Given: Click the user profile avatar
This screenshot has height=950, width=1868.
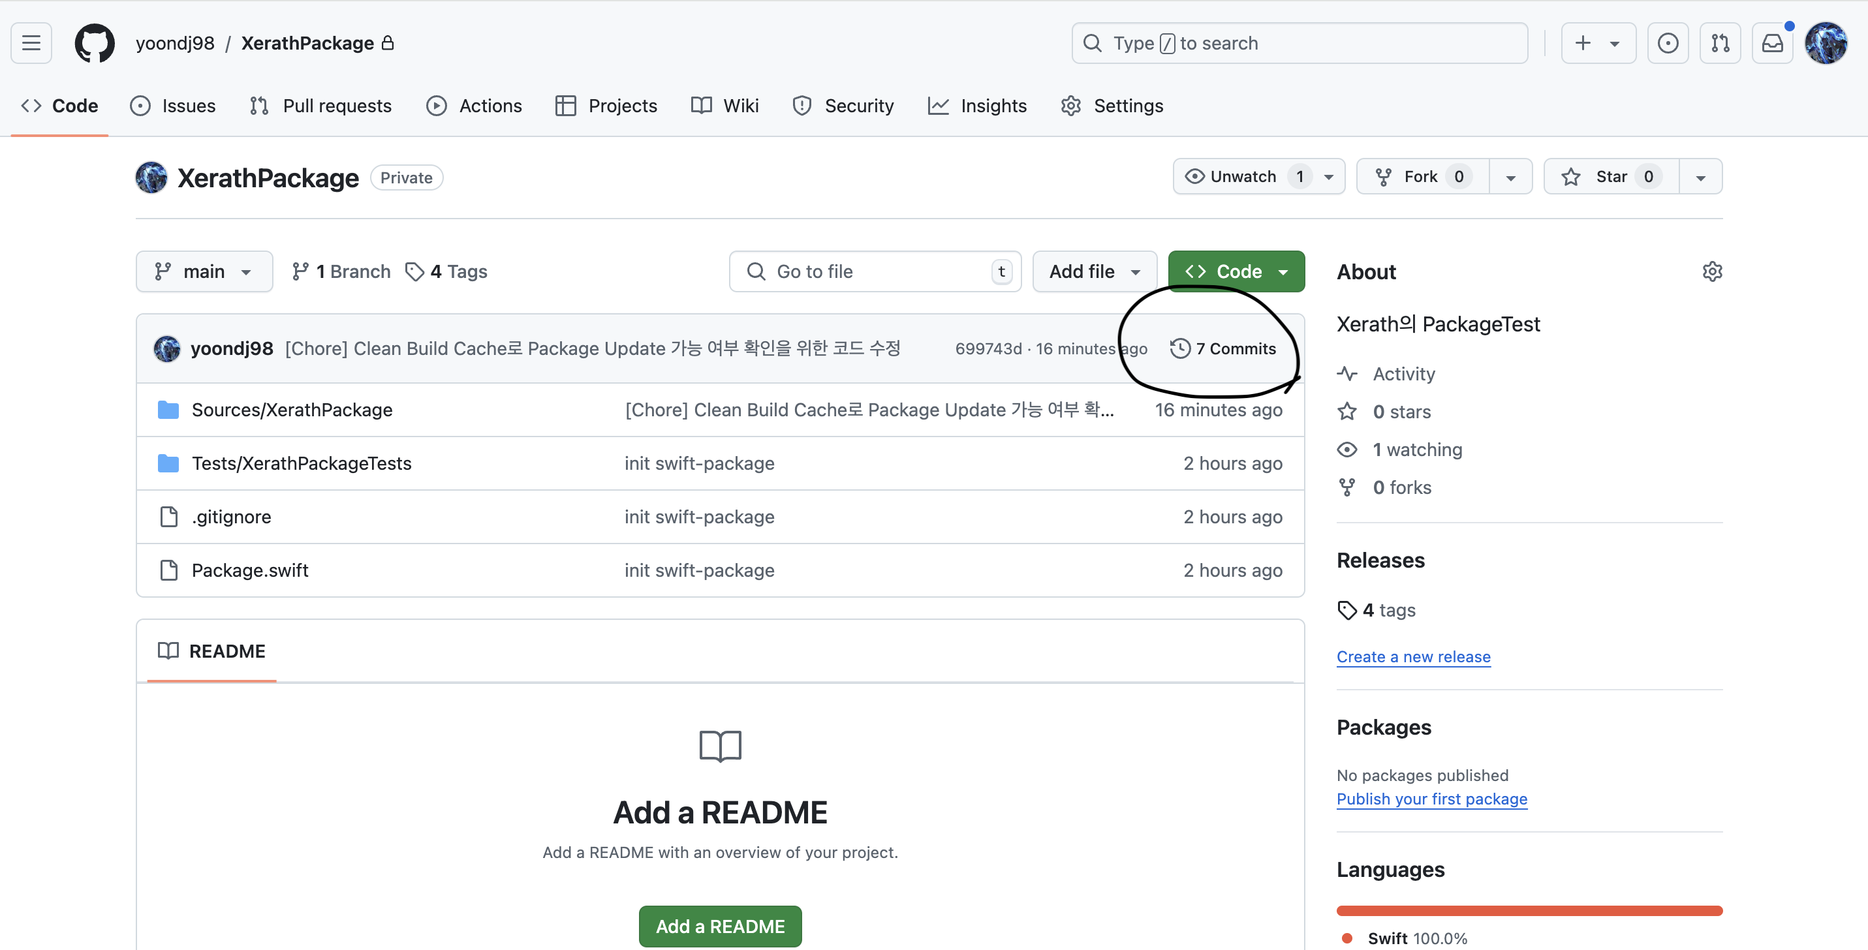Looking at the screenshot, I should 1826,44.
